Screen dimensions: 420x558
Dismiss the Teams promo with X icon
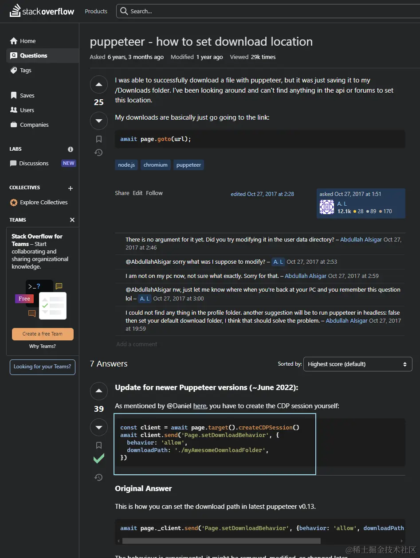click(72, 220)
